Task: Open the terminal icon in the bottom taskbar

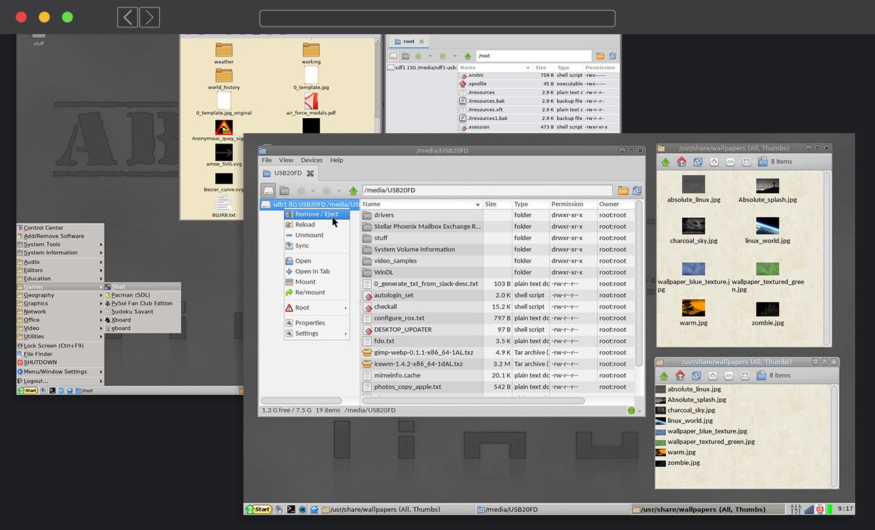Action: pos(291,509)
